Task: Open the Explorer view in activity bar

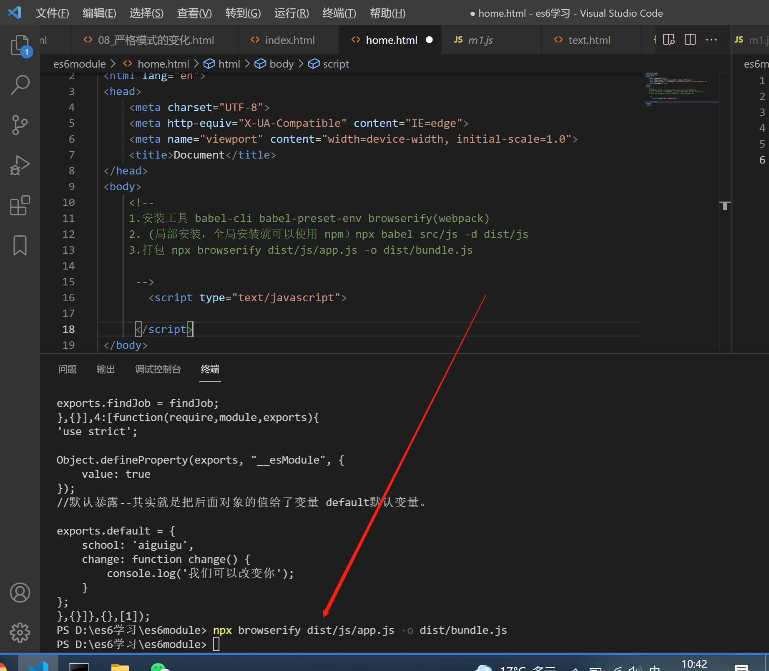Action: pyautogui.click(x=20, y=45)
